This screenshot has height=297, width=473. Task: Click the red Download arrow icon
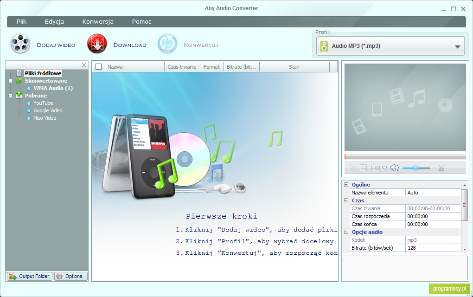(97, 44)
